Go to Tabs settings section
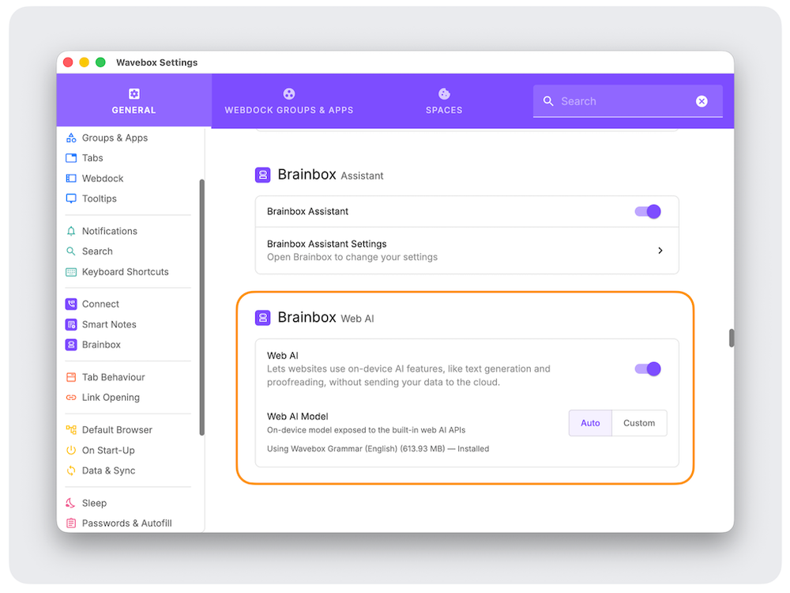 coord(92,158)
